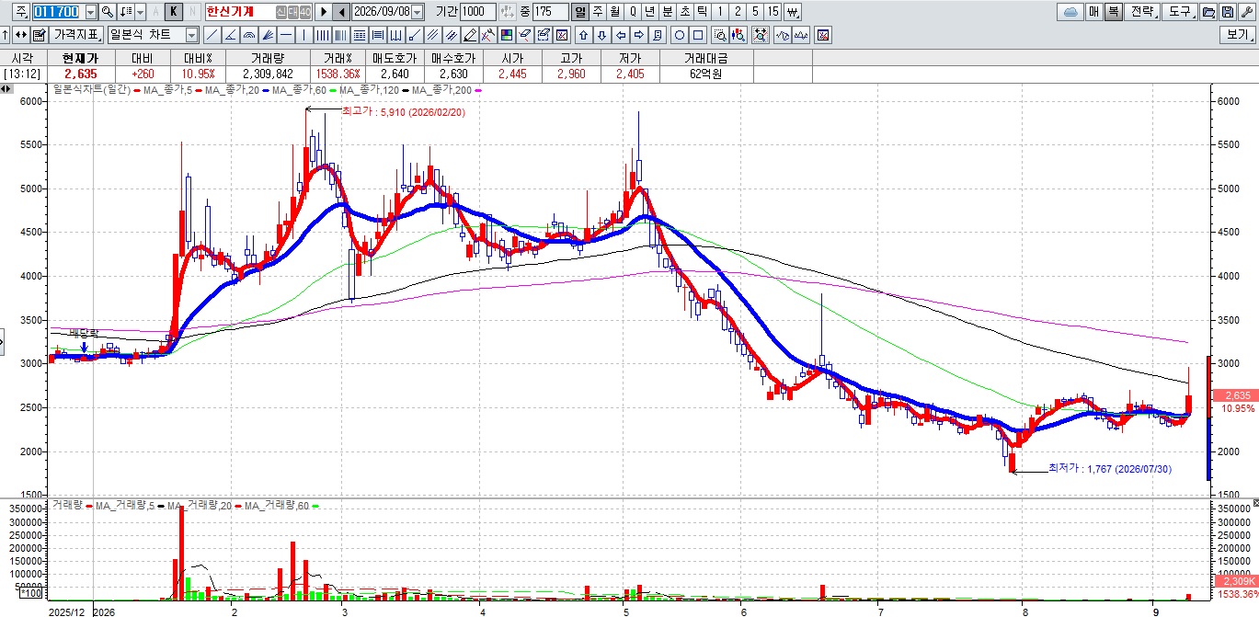The image size is (1259, 617).
Task: Select the trend line drawing tool
Action: (212, 35)
